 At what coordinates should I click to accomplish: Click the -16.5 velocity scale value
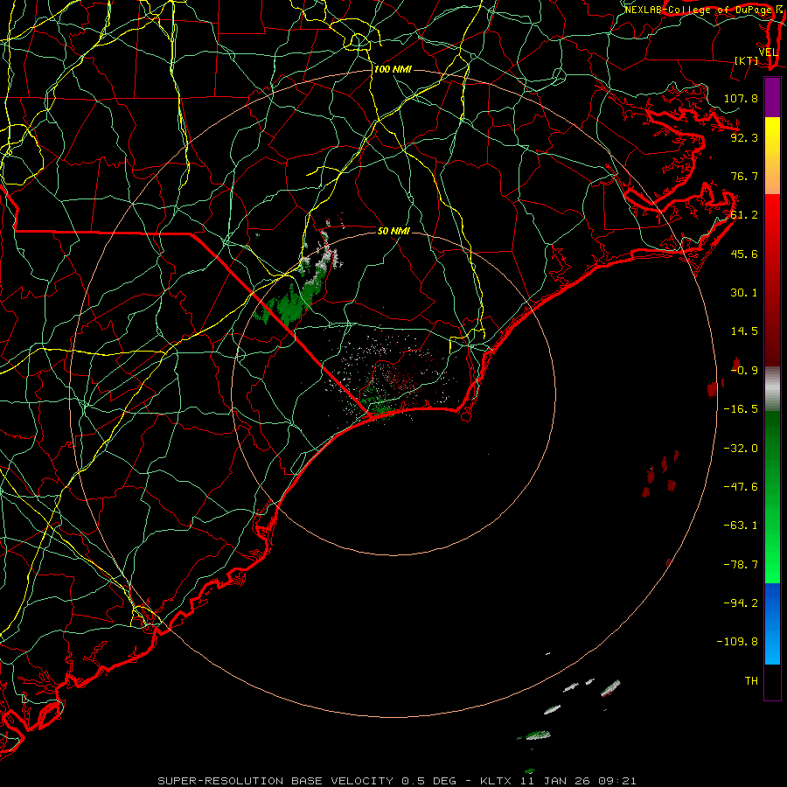click(741, 409)
